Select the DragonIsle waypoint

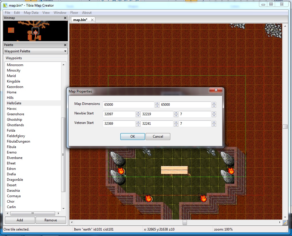pyautogui.click(x=15, y=180)
